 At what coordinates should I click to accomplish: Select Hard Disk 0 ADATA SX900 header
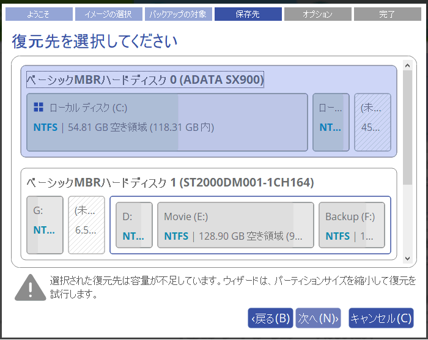[145, 79]
